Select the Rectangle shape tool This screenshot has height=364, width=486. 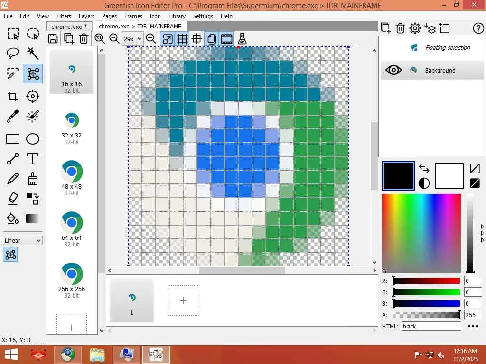coord(13,139)
